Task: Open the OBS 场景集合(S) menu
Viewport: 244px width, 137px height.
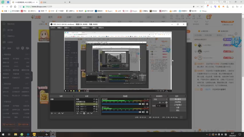Action: tap(85, 28)
